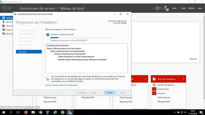Click the Fermer button in the wizard
The image size is (205, 115).
coord(110,93)
